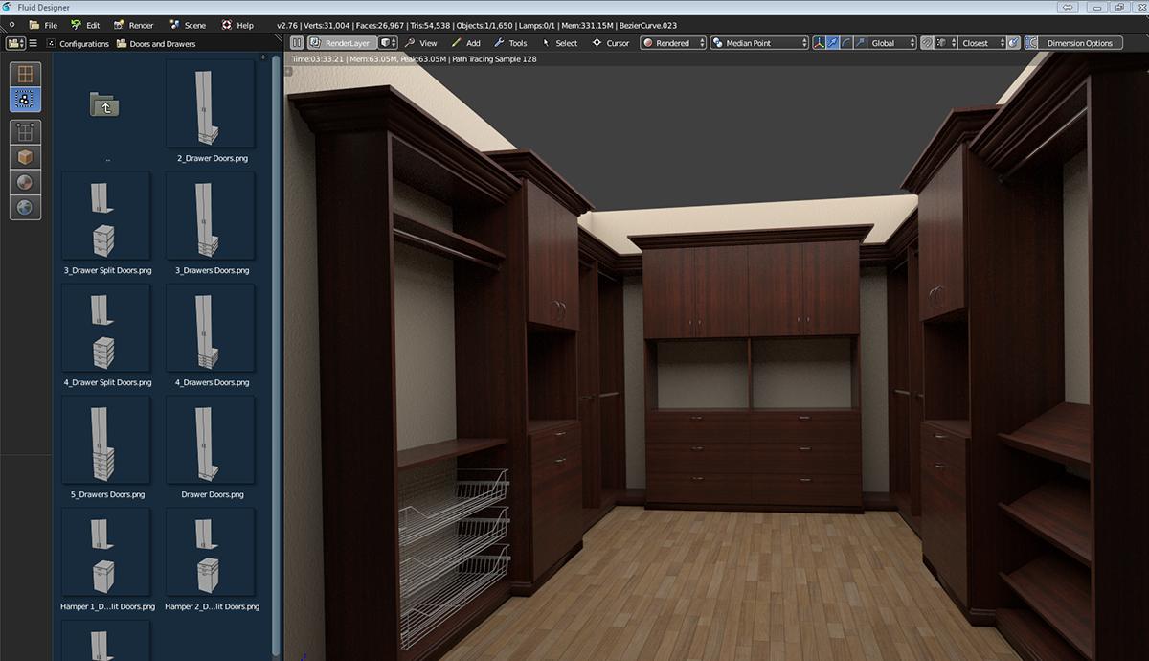Image resolution: width=1149 pixels, height=661 pixels.
Task: Select the highlighted product library icon in sidebar
Action: [25, 99]
